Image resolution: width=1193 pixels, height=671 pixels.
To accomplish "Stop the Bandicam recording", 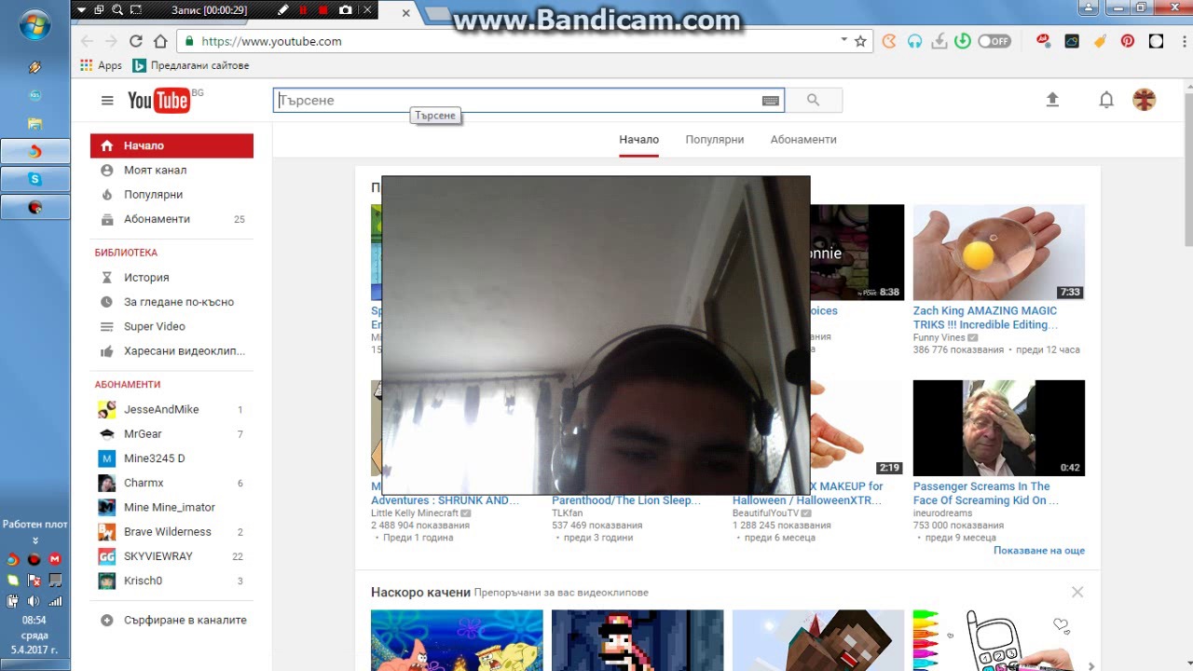I will pos(322,10).
